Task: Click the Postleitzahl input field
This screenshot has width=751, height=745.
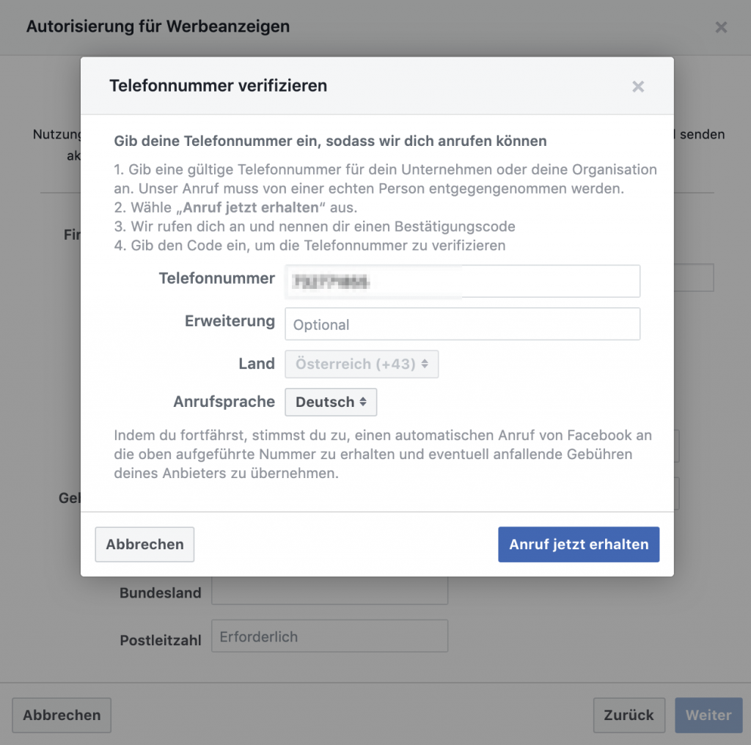Action: [x=329, y=636]
